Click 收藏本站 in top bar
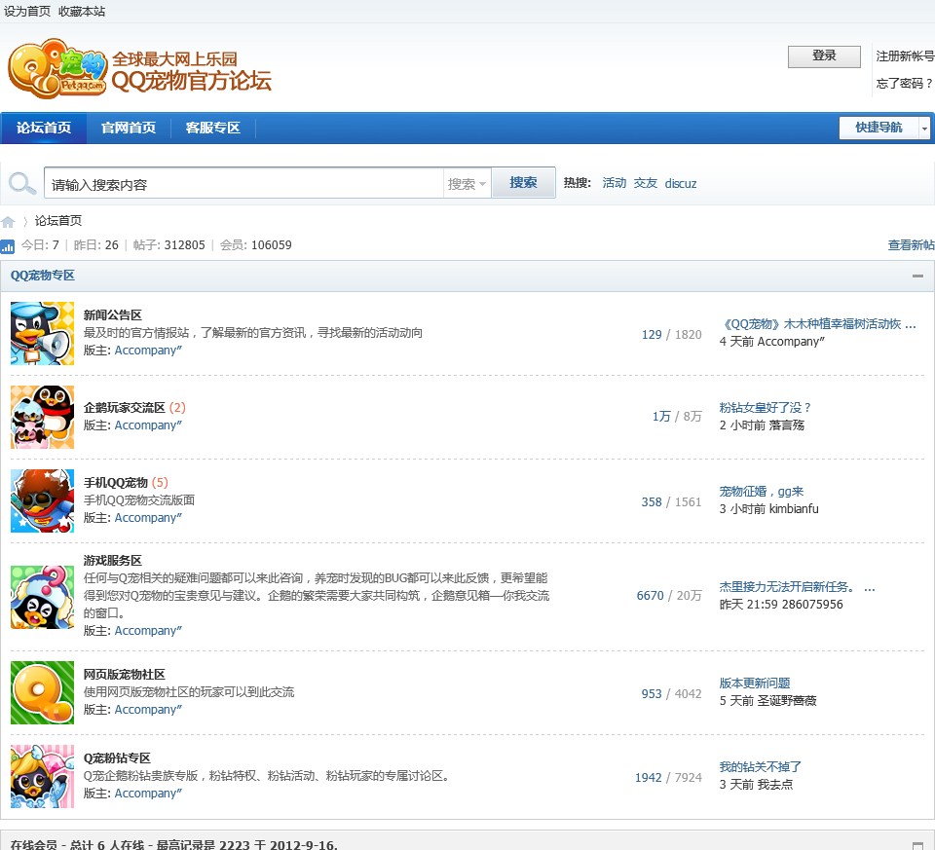Screen dimensions: 935x850 [82, 12]
